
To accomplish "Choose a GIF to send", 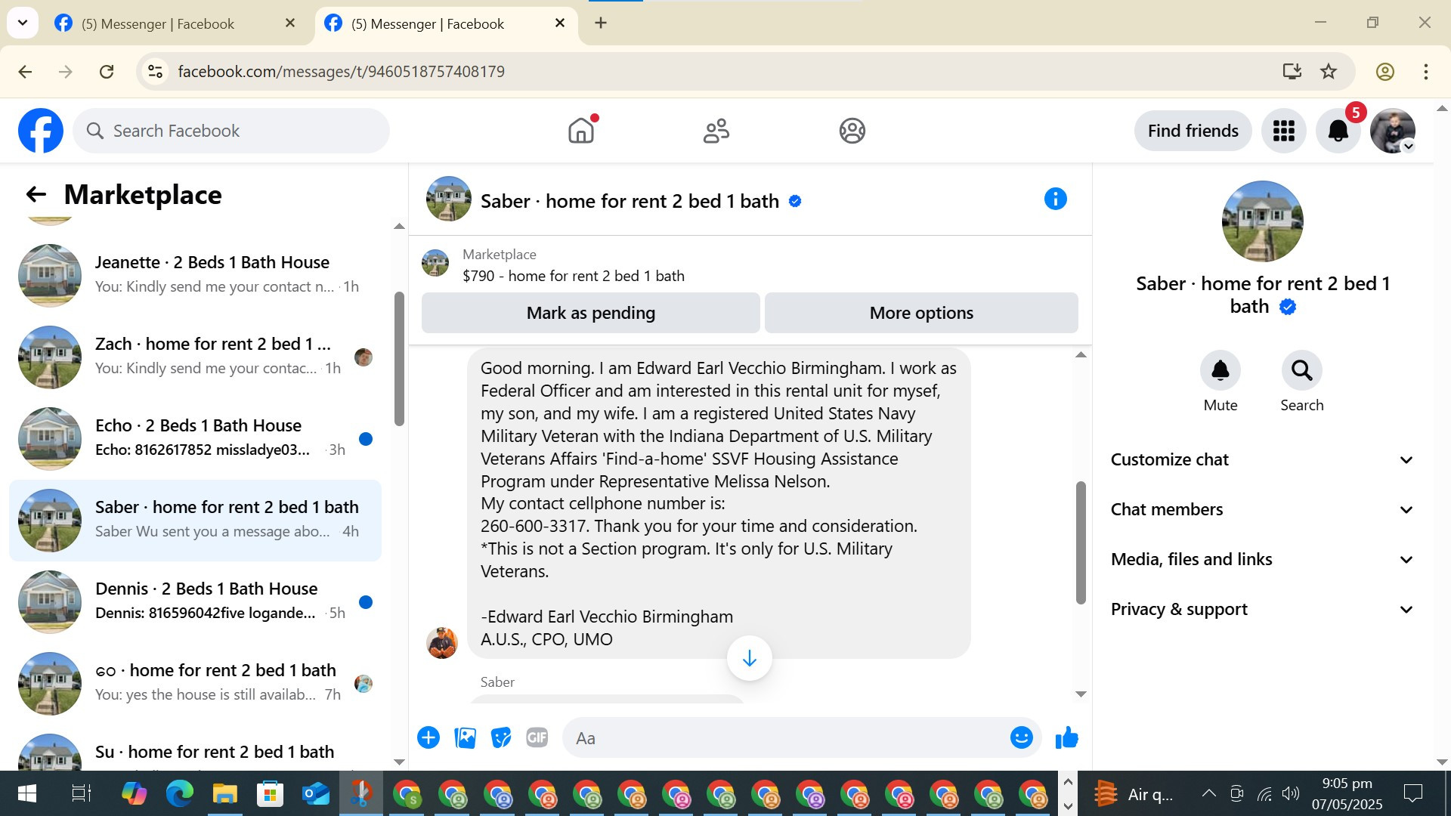I will point(537,737).
